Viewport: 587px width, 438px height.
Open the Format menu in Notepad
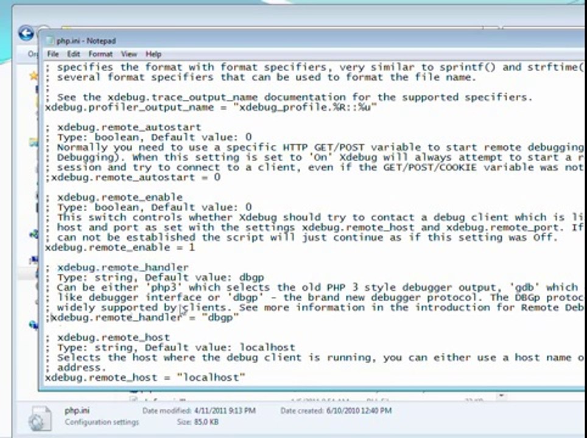100,54
